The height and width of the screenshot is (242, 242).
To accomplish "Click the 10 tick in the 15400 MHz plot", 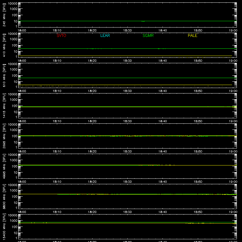I will (x=15, y=233).
